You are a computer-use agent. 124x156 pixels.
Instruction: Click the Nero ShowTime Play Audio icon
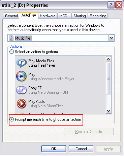(x=22, y=104)
